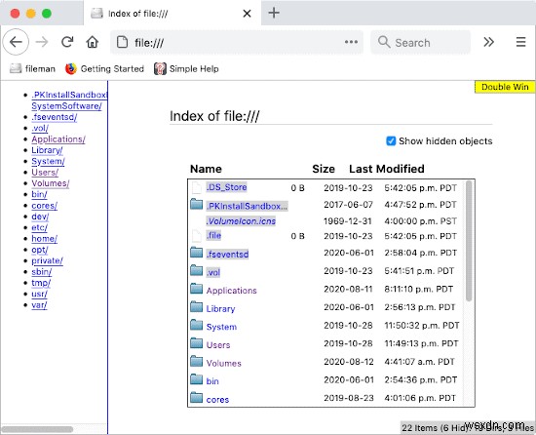Go back with the back arrow button
This screenshot has width=536, height=435.
(16, 42)
